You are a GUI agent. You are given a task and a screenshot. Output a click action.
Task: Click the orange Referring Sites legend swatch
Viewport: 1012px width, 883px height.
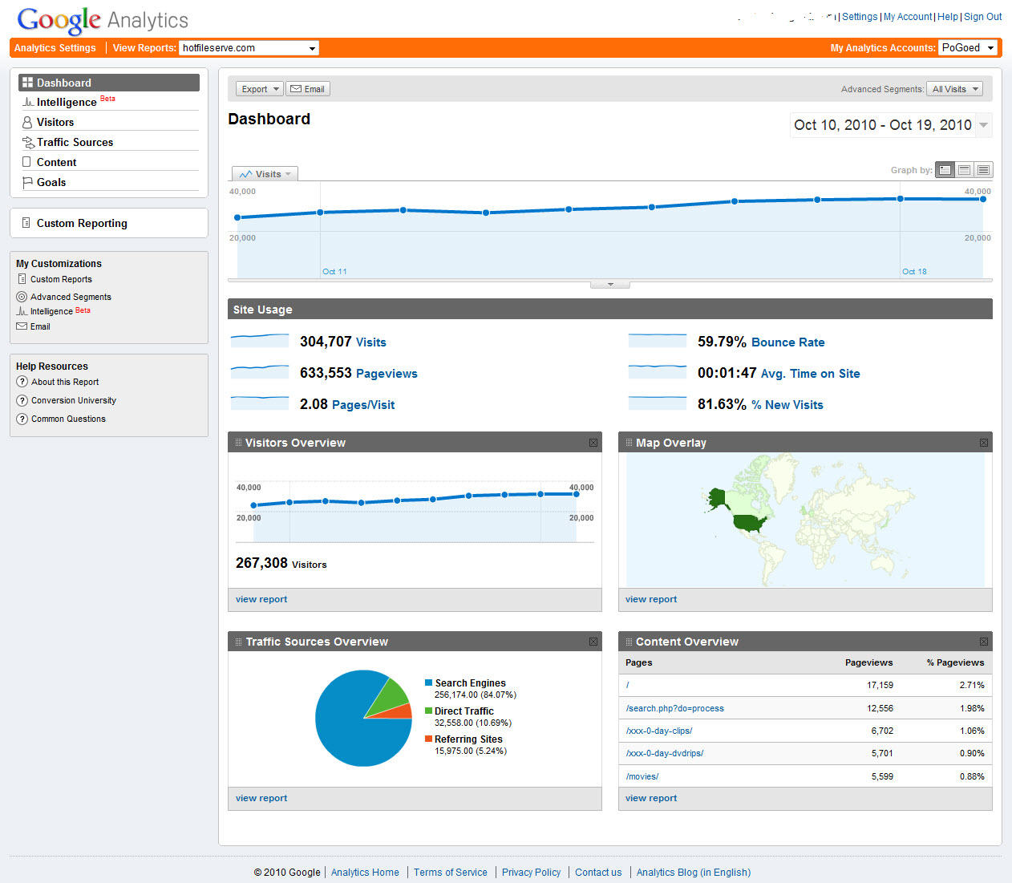(428, 739)
